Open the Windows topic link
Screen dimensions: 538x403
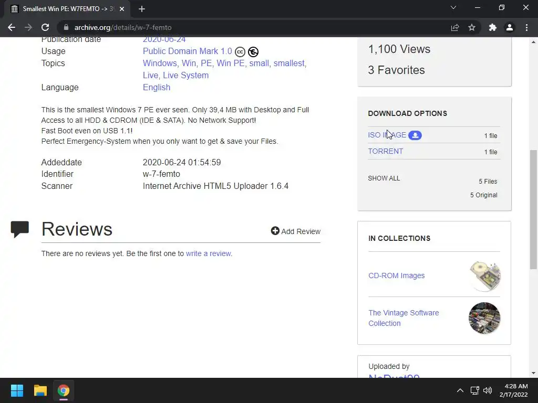pyautogui.click(x=160, y=63)
